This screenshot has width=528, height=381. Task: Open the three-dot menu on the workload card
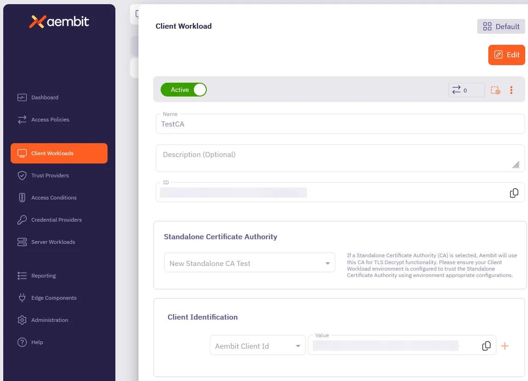(x=511, y=90)
